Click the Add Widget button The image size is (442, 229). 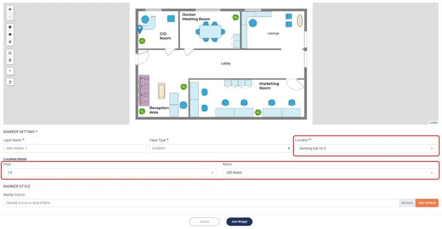(x=239, y=222)
